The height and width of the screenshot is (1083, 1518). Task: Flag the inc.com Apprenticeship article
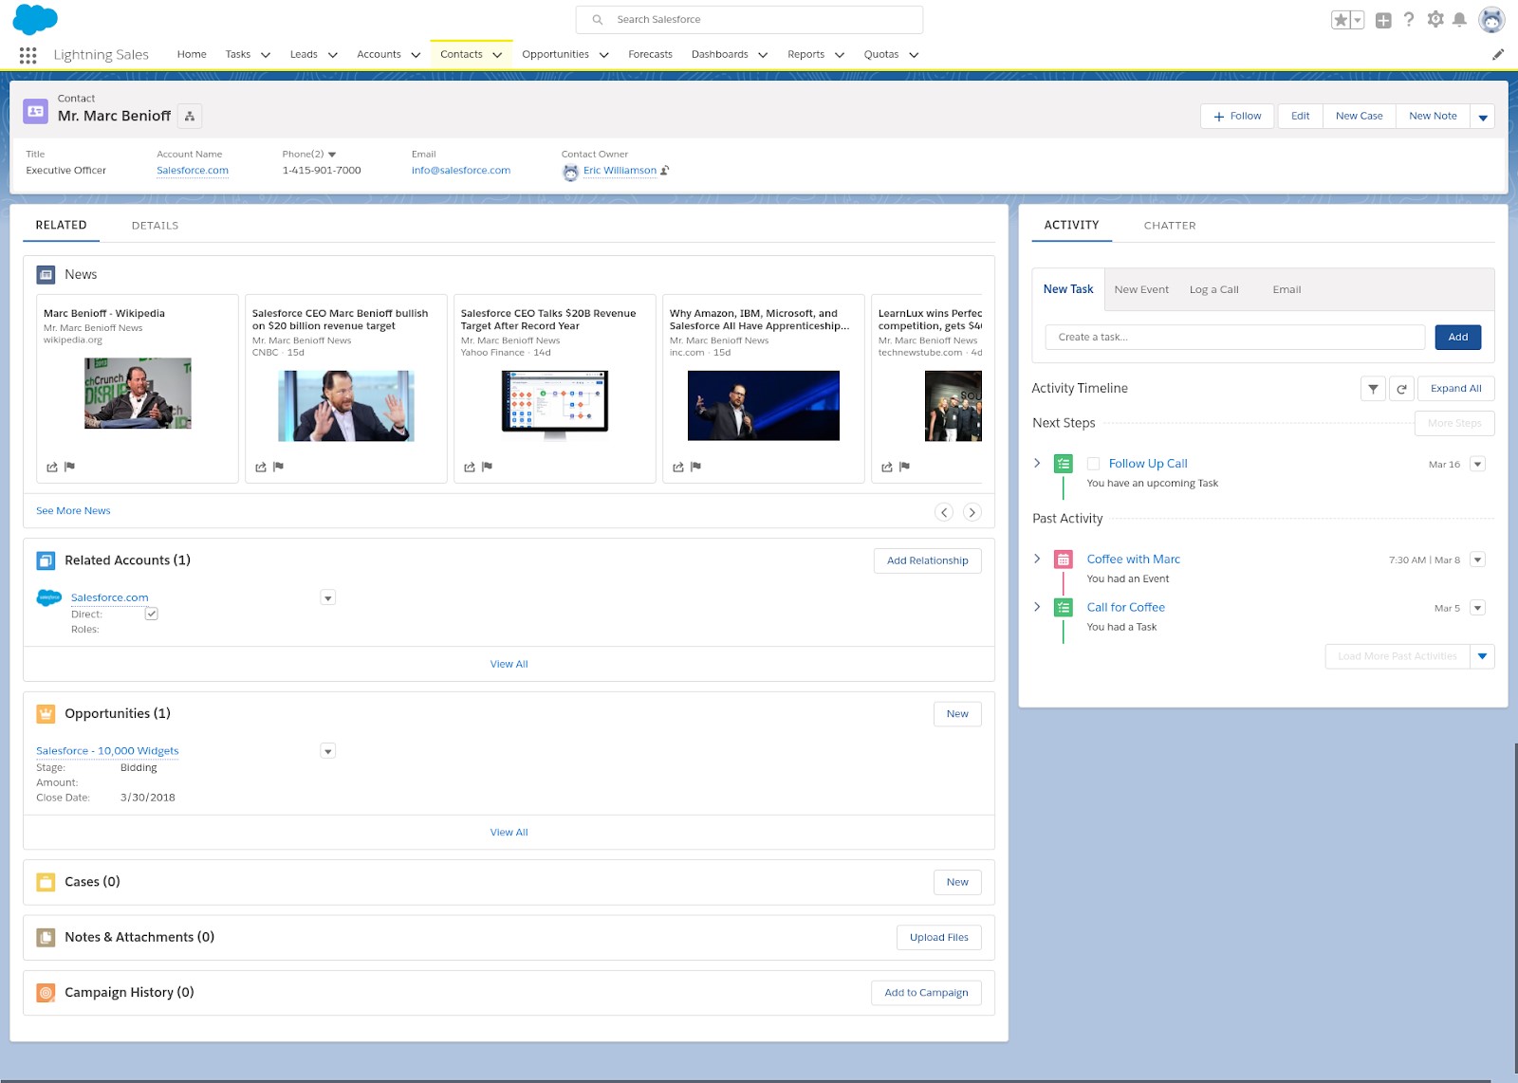tap(695, 467)
